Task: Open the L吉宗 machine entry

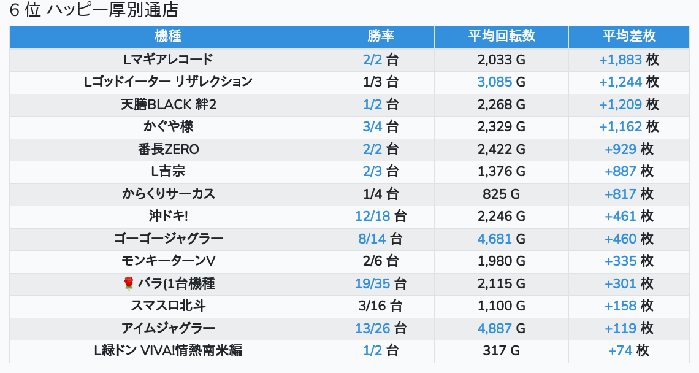Action: [x=168, y=171]
